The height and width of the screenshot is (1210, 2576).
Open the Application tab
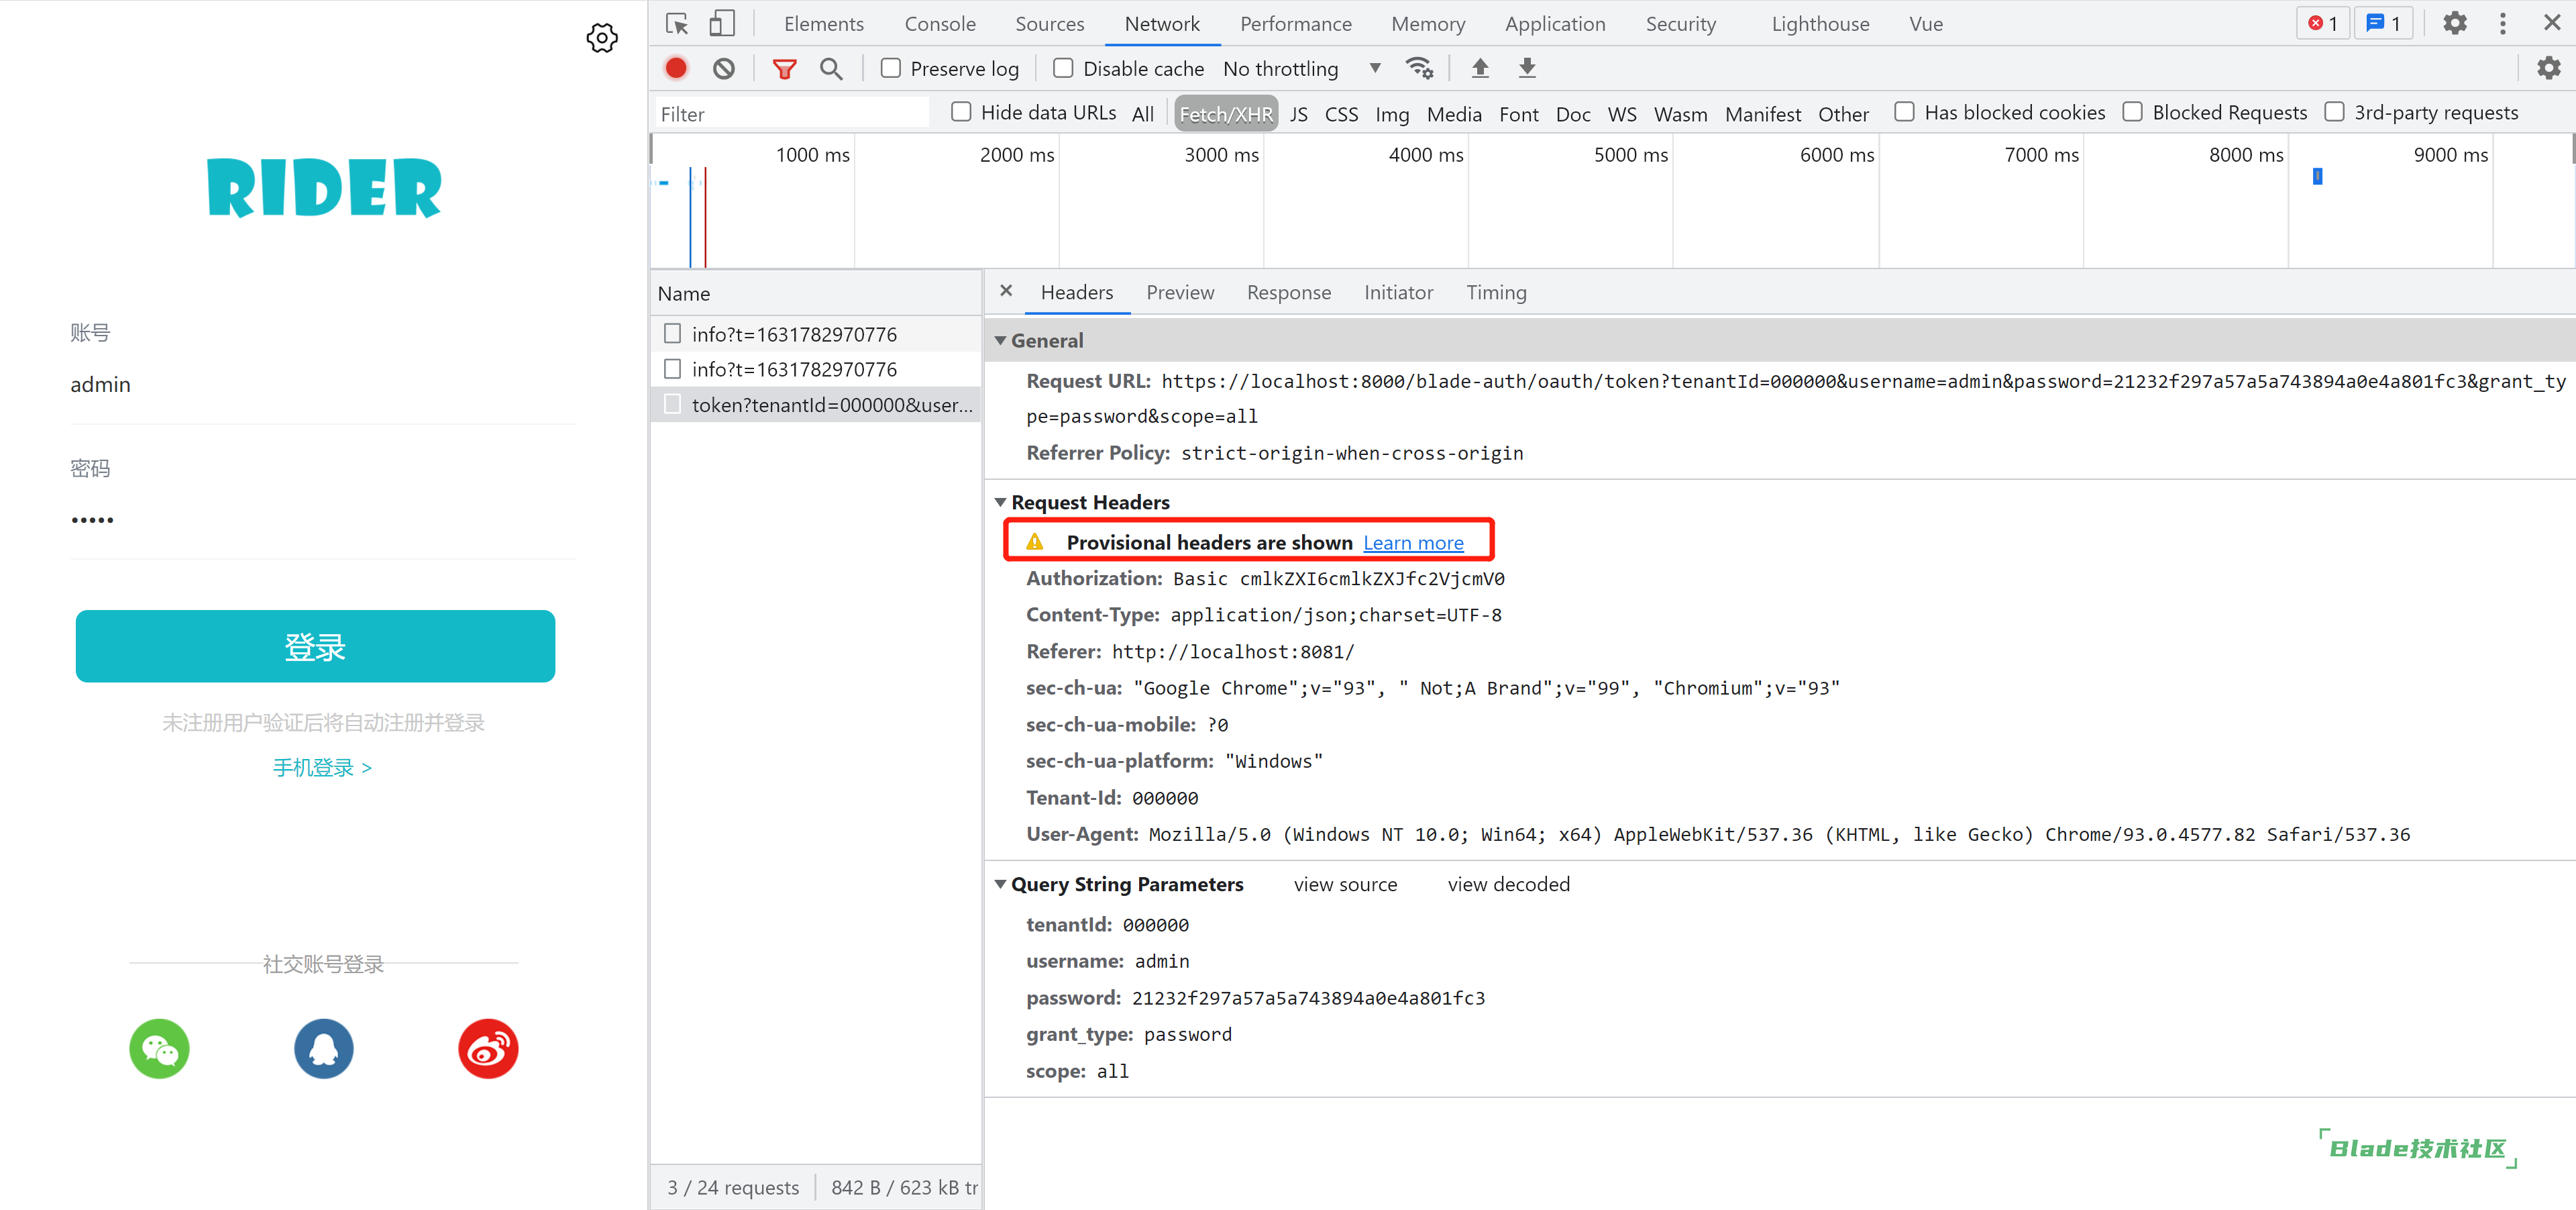click(1555, 24)
